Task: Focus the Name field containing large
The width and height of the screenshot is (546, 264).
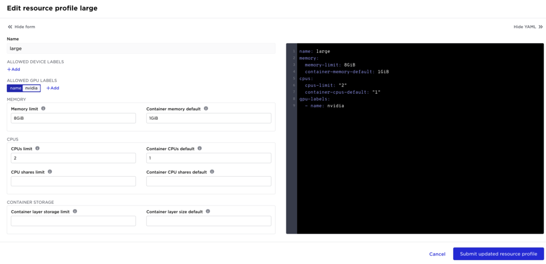Action: coord(141,48)
